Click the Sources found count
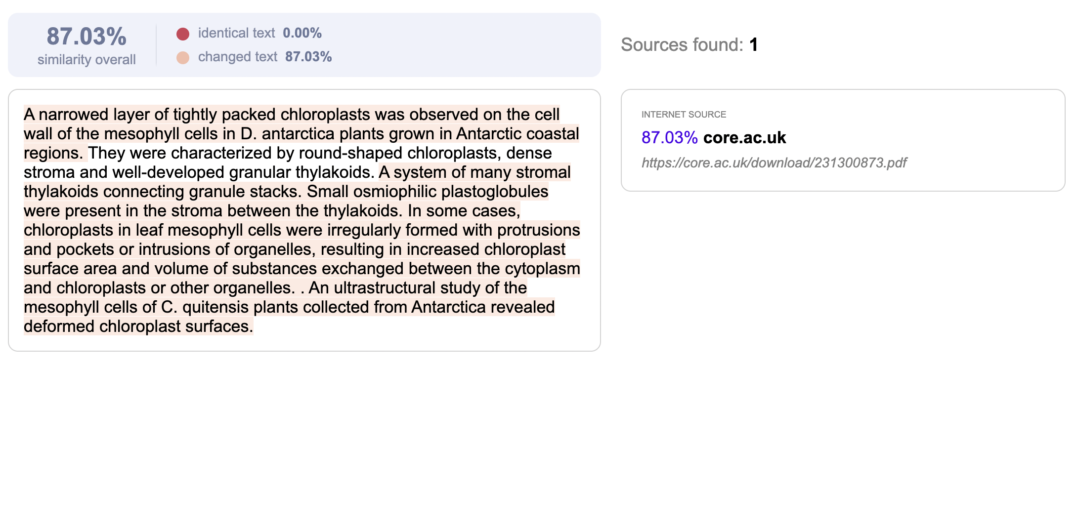Image resolution: width=1077 pixels, height=528 pixels. point(754,45)
